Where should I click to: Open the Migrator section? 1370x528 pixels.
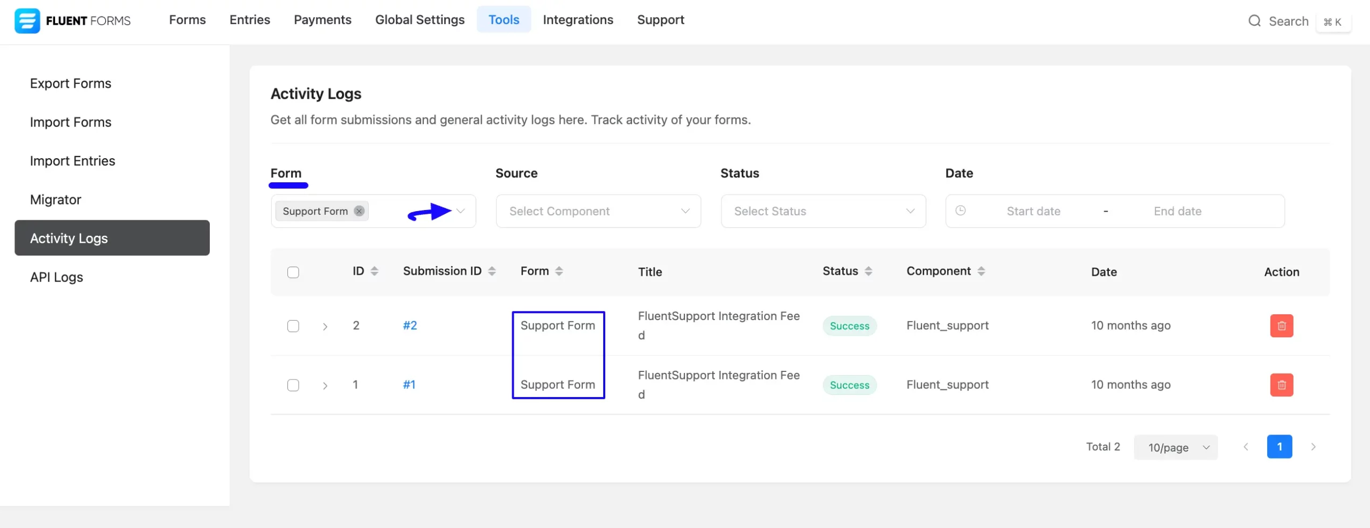(56, 200)
